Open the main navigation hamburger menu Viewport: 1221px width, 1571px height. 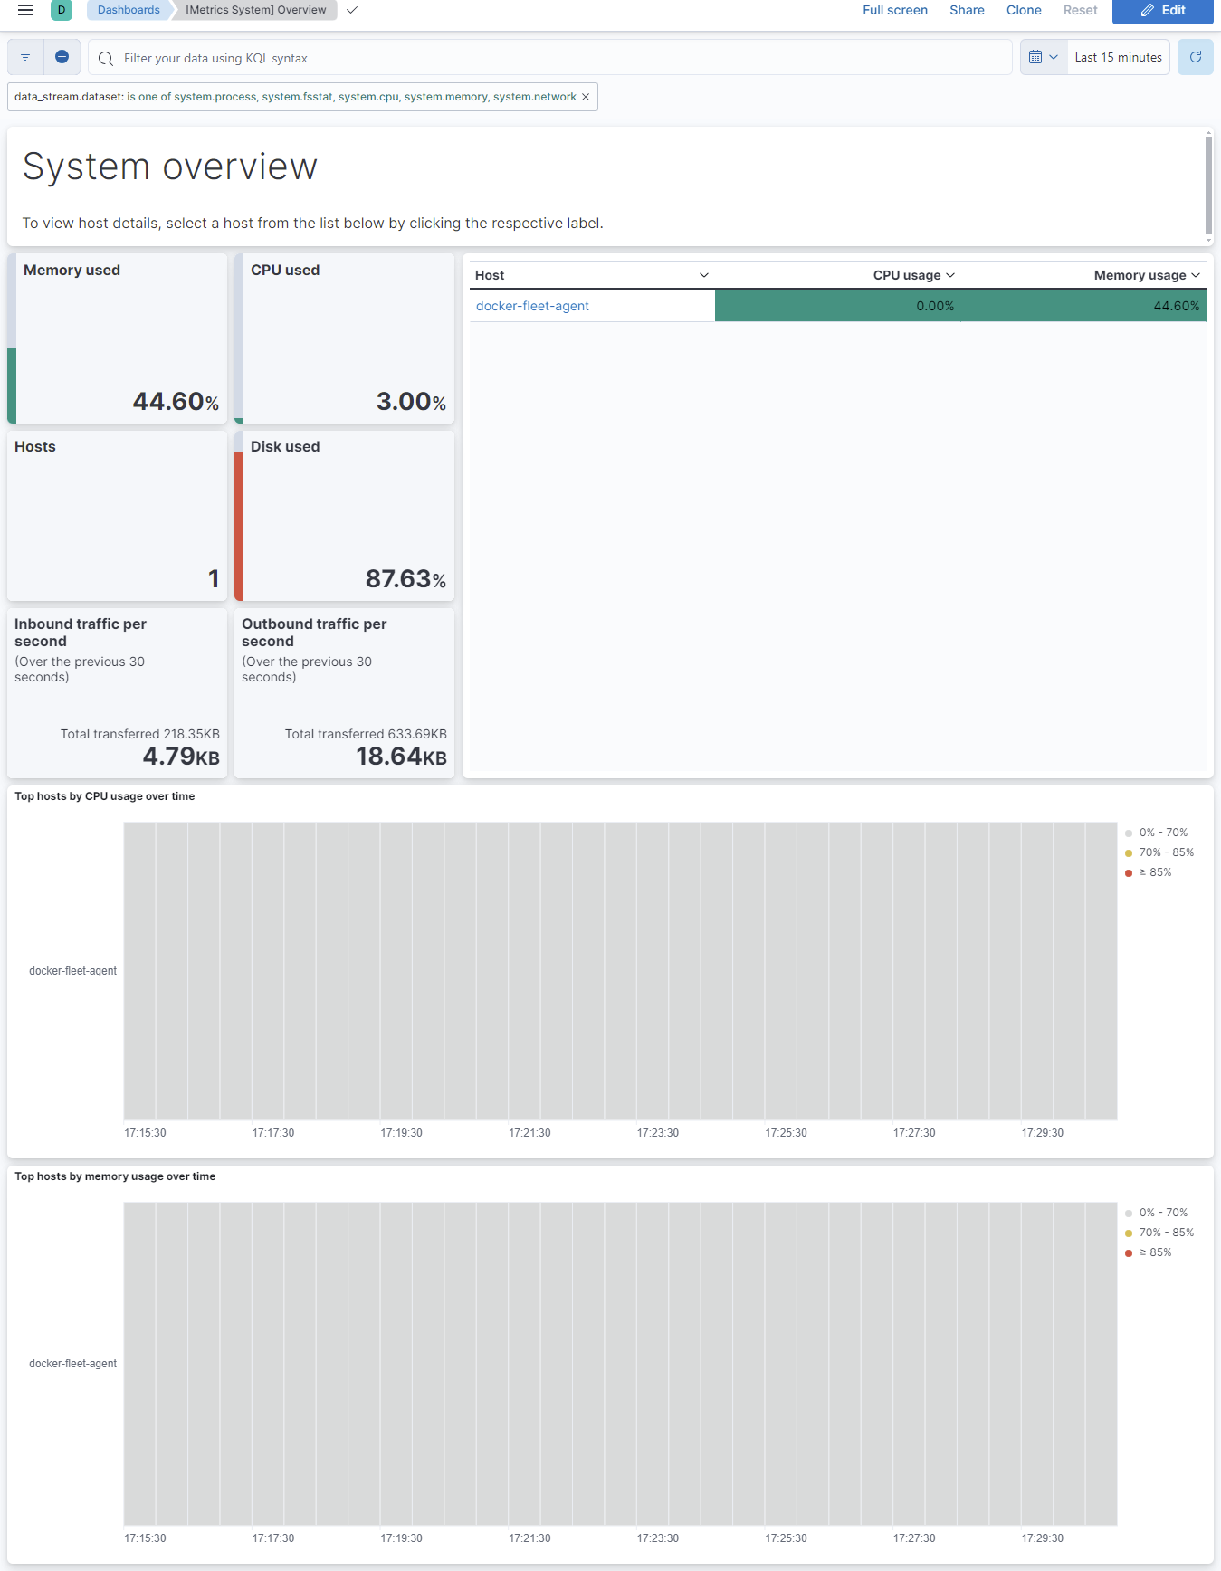25,10
